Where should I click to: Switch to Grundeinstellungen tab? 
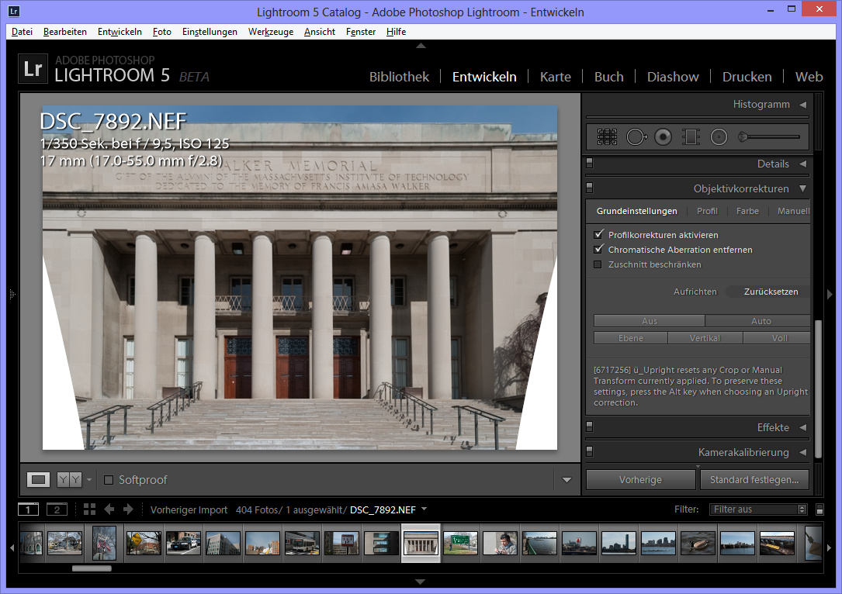point(636,211)
